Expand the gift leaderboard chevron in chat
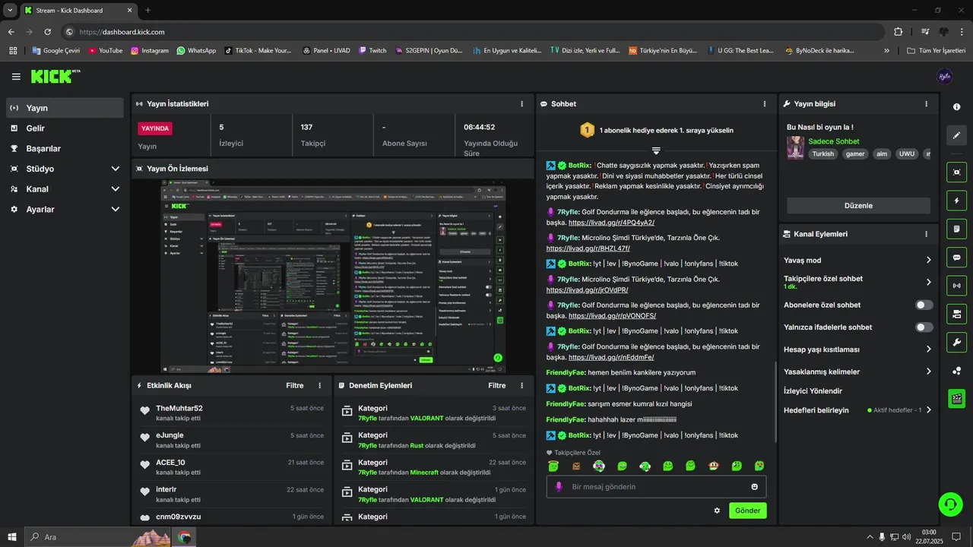Viewport: 973px width, 547px height. (656, 150)
